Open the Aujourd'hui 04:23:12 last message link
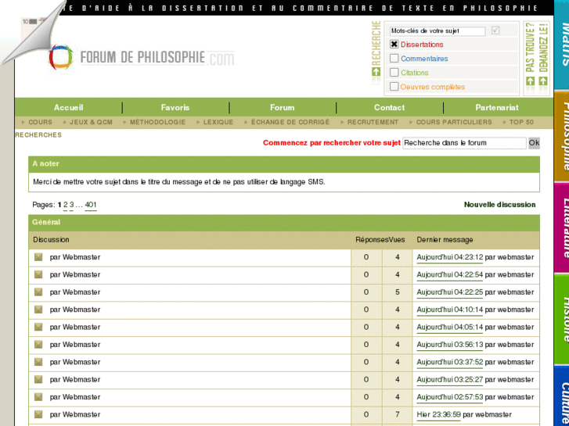 click(x=449, y=257)
